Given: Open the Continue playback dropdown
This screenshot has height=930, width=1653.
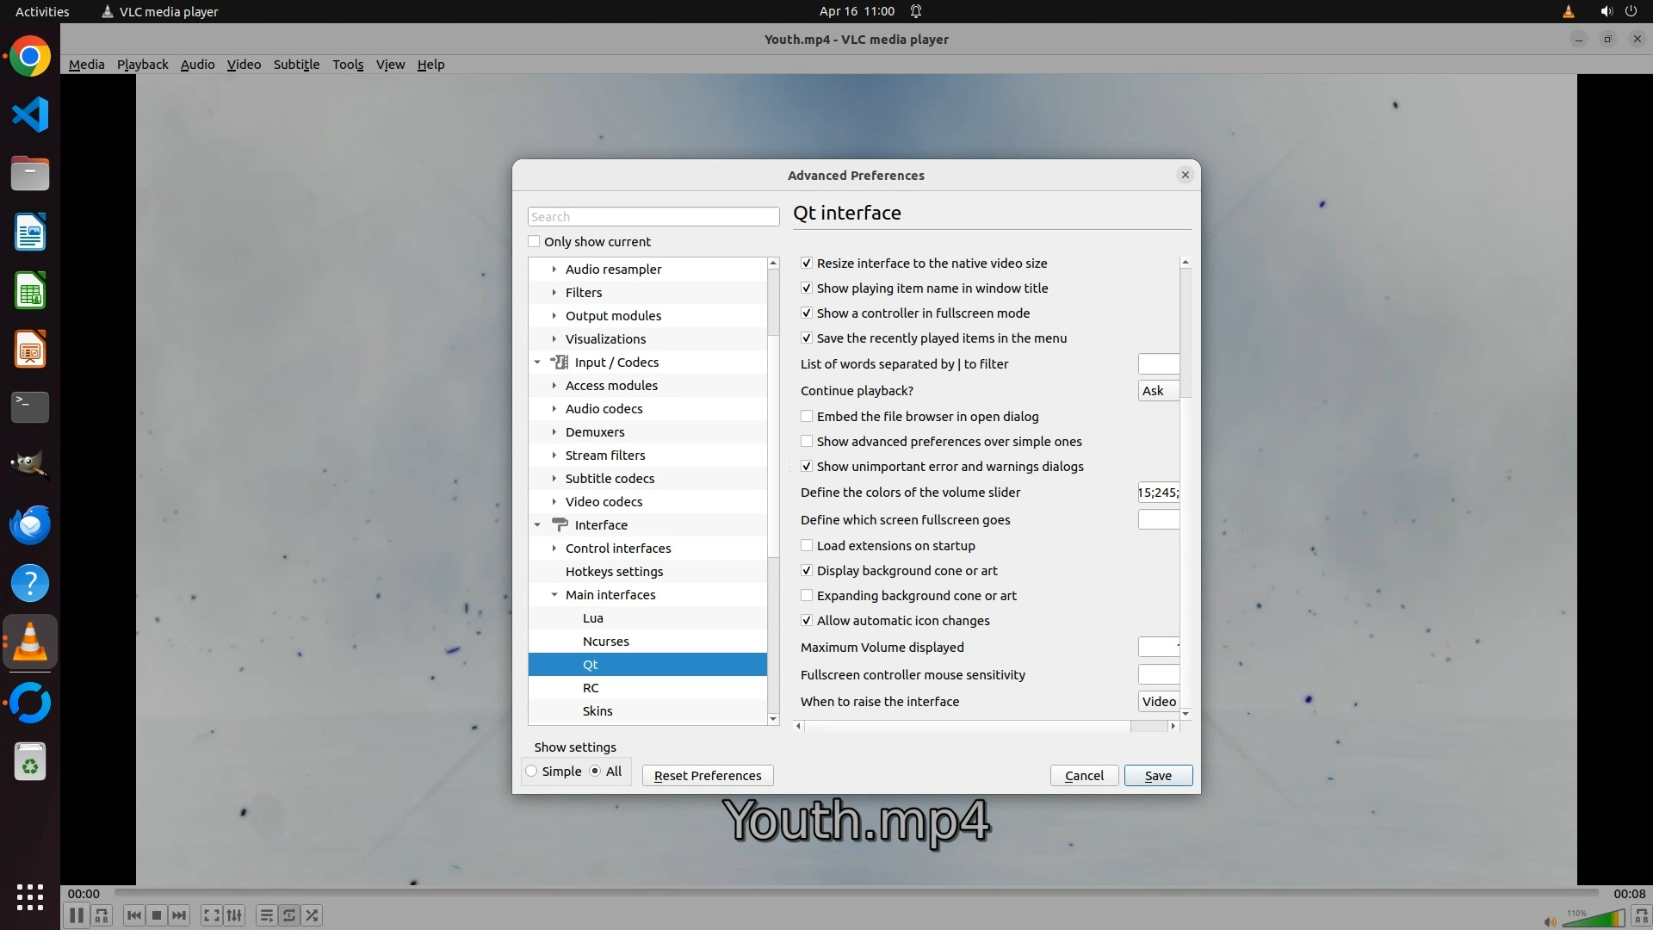Looking at the screenshot, I should 1158,391.
